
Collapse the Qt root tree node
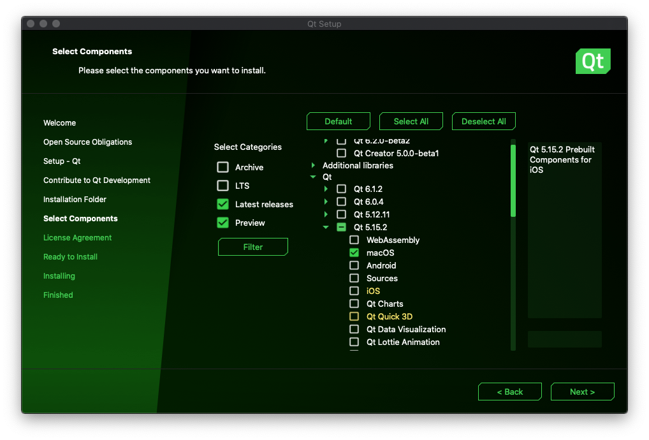tap(313, 177)
